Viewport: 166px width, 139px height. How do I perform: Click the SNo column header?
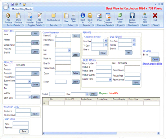click(x=57, y=99)
